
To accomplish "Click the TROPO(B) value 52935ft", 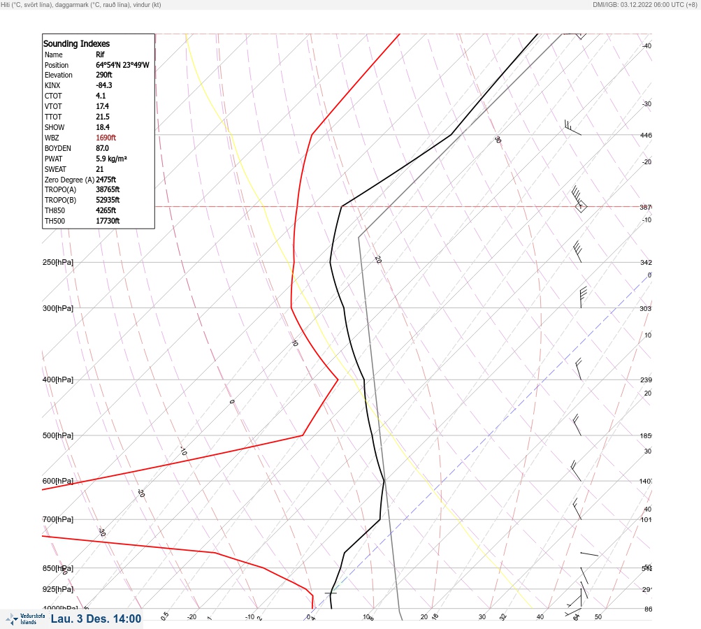I will click(108, 200).
